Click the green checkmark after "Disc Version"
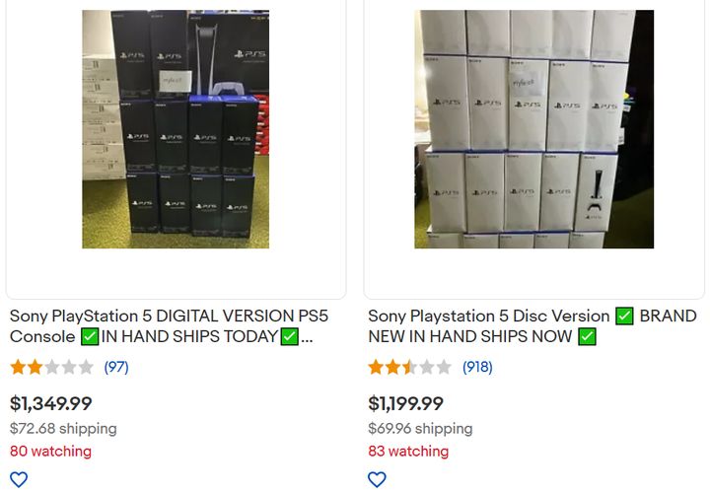 point(624,317)
